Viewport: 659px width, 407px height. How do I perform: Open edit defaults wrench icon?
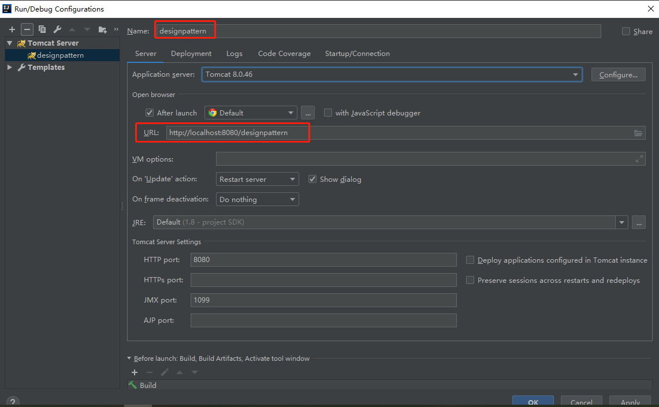57,29
